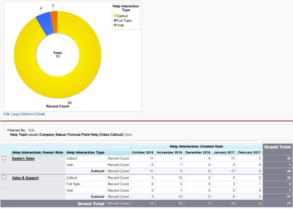
Task: Click the yellow Callout legend swatch
Action: pos(115,16)
